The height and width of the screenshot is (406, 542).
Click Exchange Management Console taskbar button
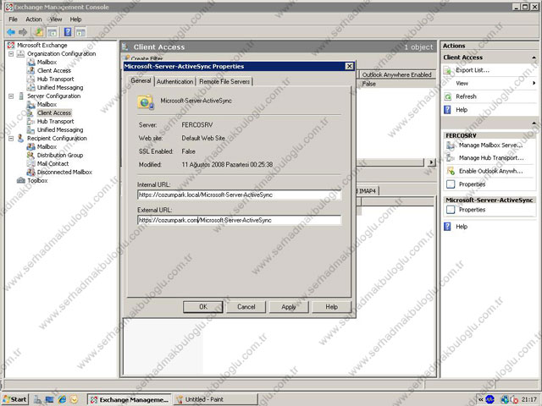(x=130, y=399)
